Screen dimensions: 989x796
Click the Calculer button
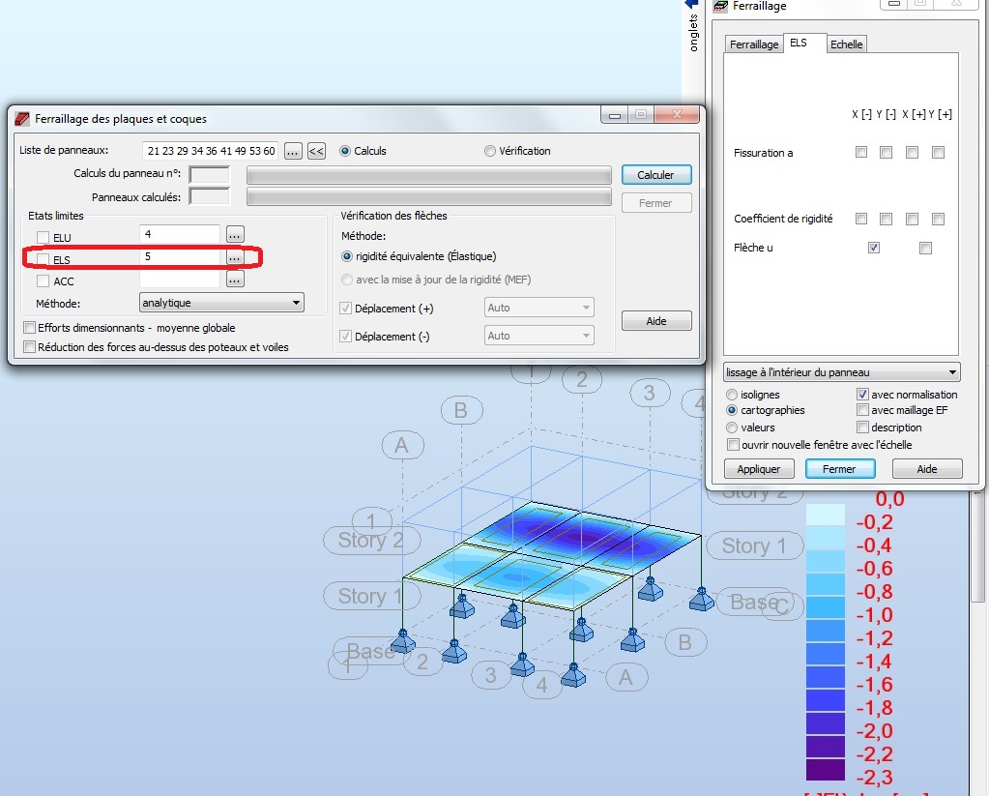(x=656, y=175)
